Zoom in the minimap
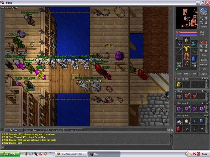 [x=201, y=23]
